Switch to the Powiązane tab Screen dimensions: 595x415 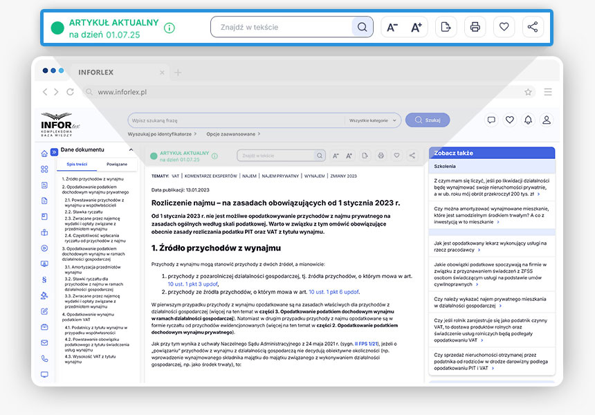pyautogui.click(x=116, y=165)
